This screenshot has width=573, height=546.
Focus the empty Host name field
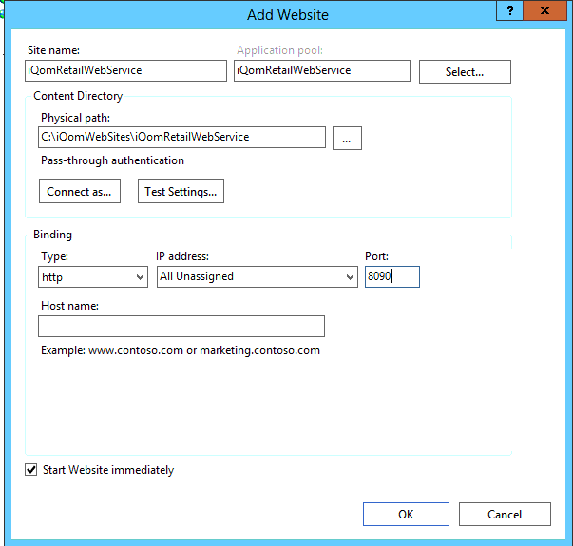tap(181, 327)
